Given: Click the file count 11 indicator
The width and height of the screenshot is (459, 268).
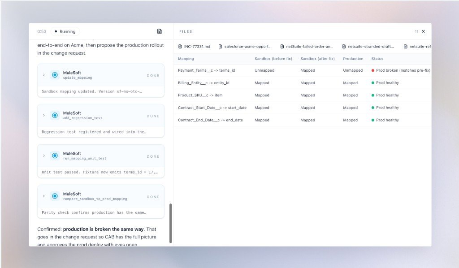Looking at the screenshot, I should click(416, 32).
